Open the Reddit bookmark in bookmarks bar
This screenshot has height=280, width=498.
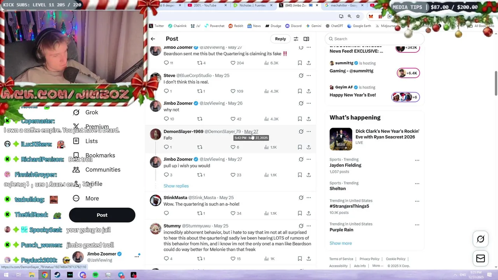pos(236,26)
